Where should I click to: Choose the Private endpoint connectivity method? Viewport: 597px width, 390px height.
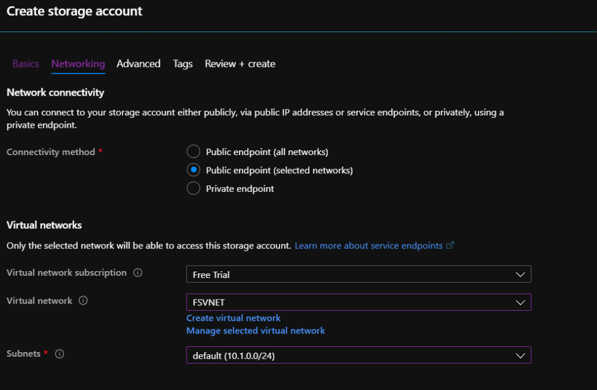pos(193,188)
